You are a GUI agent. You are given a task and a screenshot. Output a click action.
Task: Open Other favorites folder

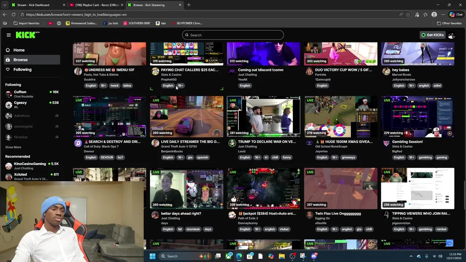(449, 23)
